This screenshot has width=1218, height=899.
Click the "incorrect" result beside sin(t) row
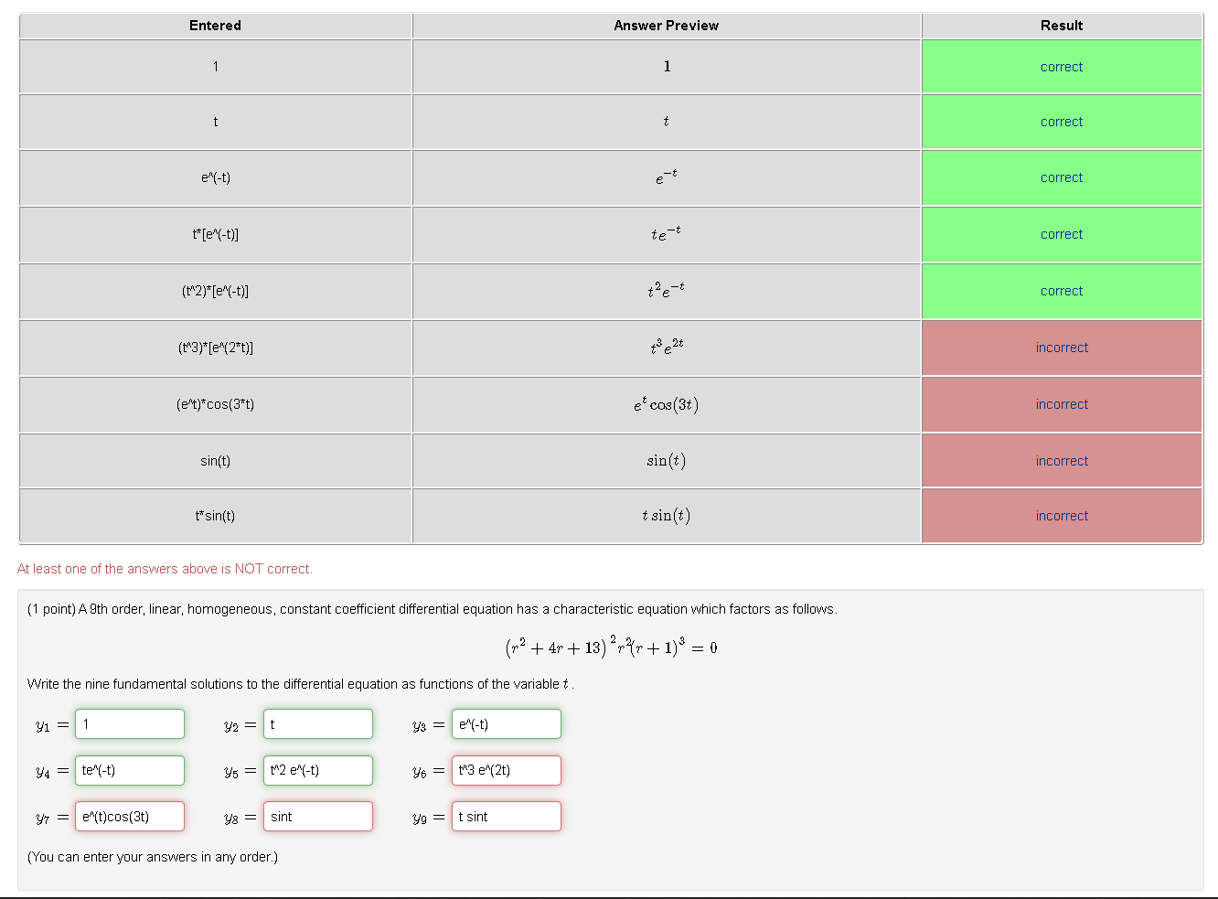[x=1061, y=460]
